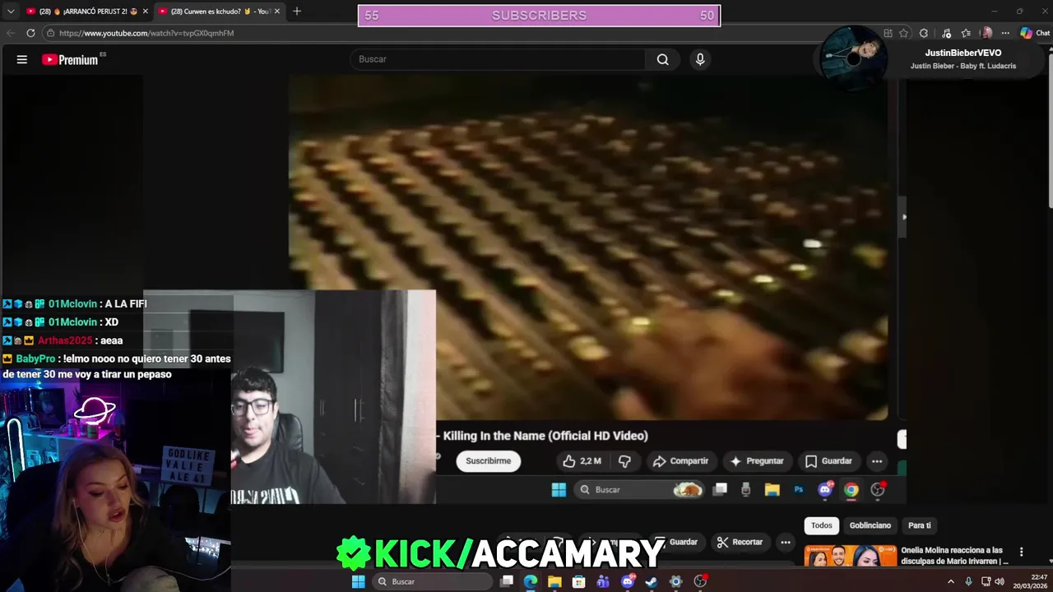Open Photoshop icon in inner taskbar
This screenshot has height=592, width=1053.
(x=798, y=489)
